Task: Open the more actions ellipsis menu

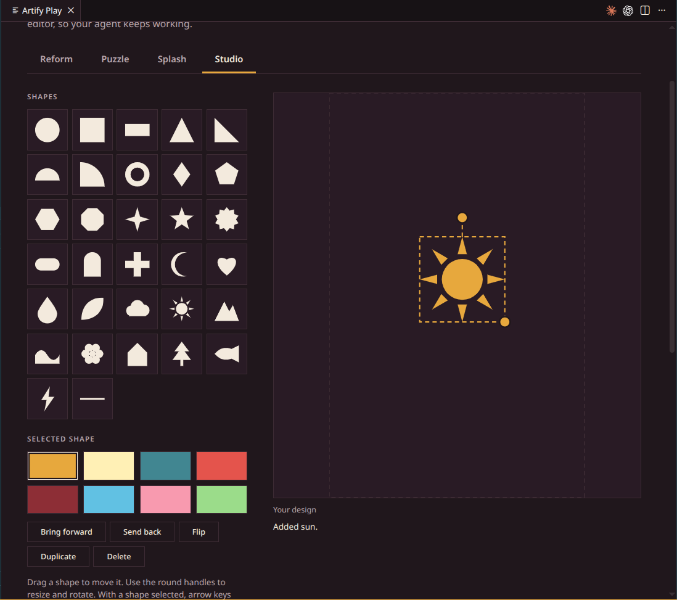Action: pos(662,10)
